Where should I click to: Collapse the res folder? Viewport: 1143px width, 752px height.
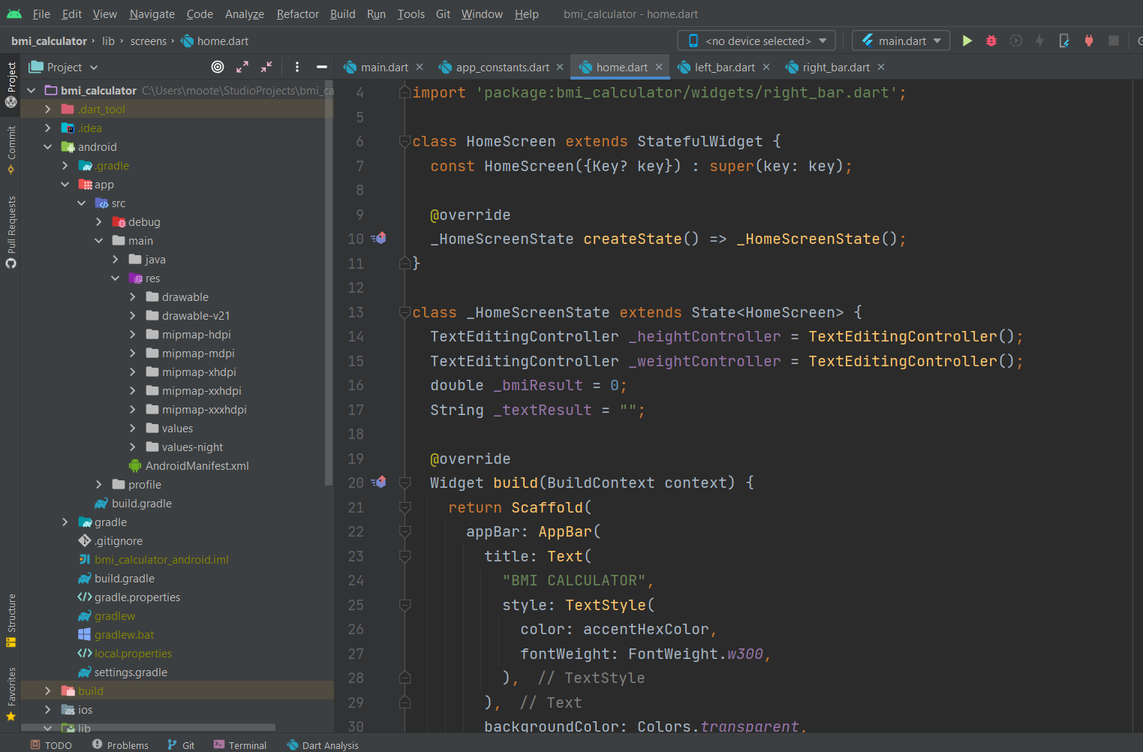point(115,278)
